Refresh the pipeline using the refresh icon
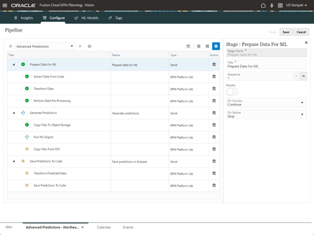The width and height of the screenshot is (314, 235). click(x=89, y=46)
